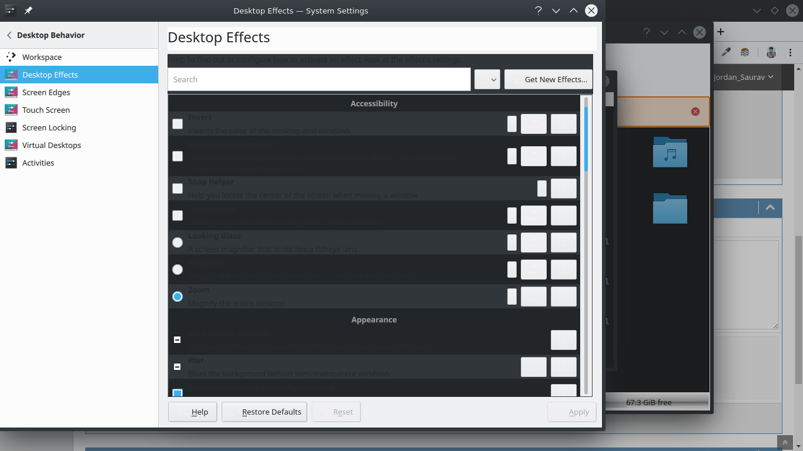Click the pin icon in the title bar
Image resolution: width=803 pixels, height=451 pixels.
pyautogui.click(x=28, y=11)
